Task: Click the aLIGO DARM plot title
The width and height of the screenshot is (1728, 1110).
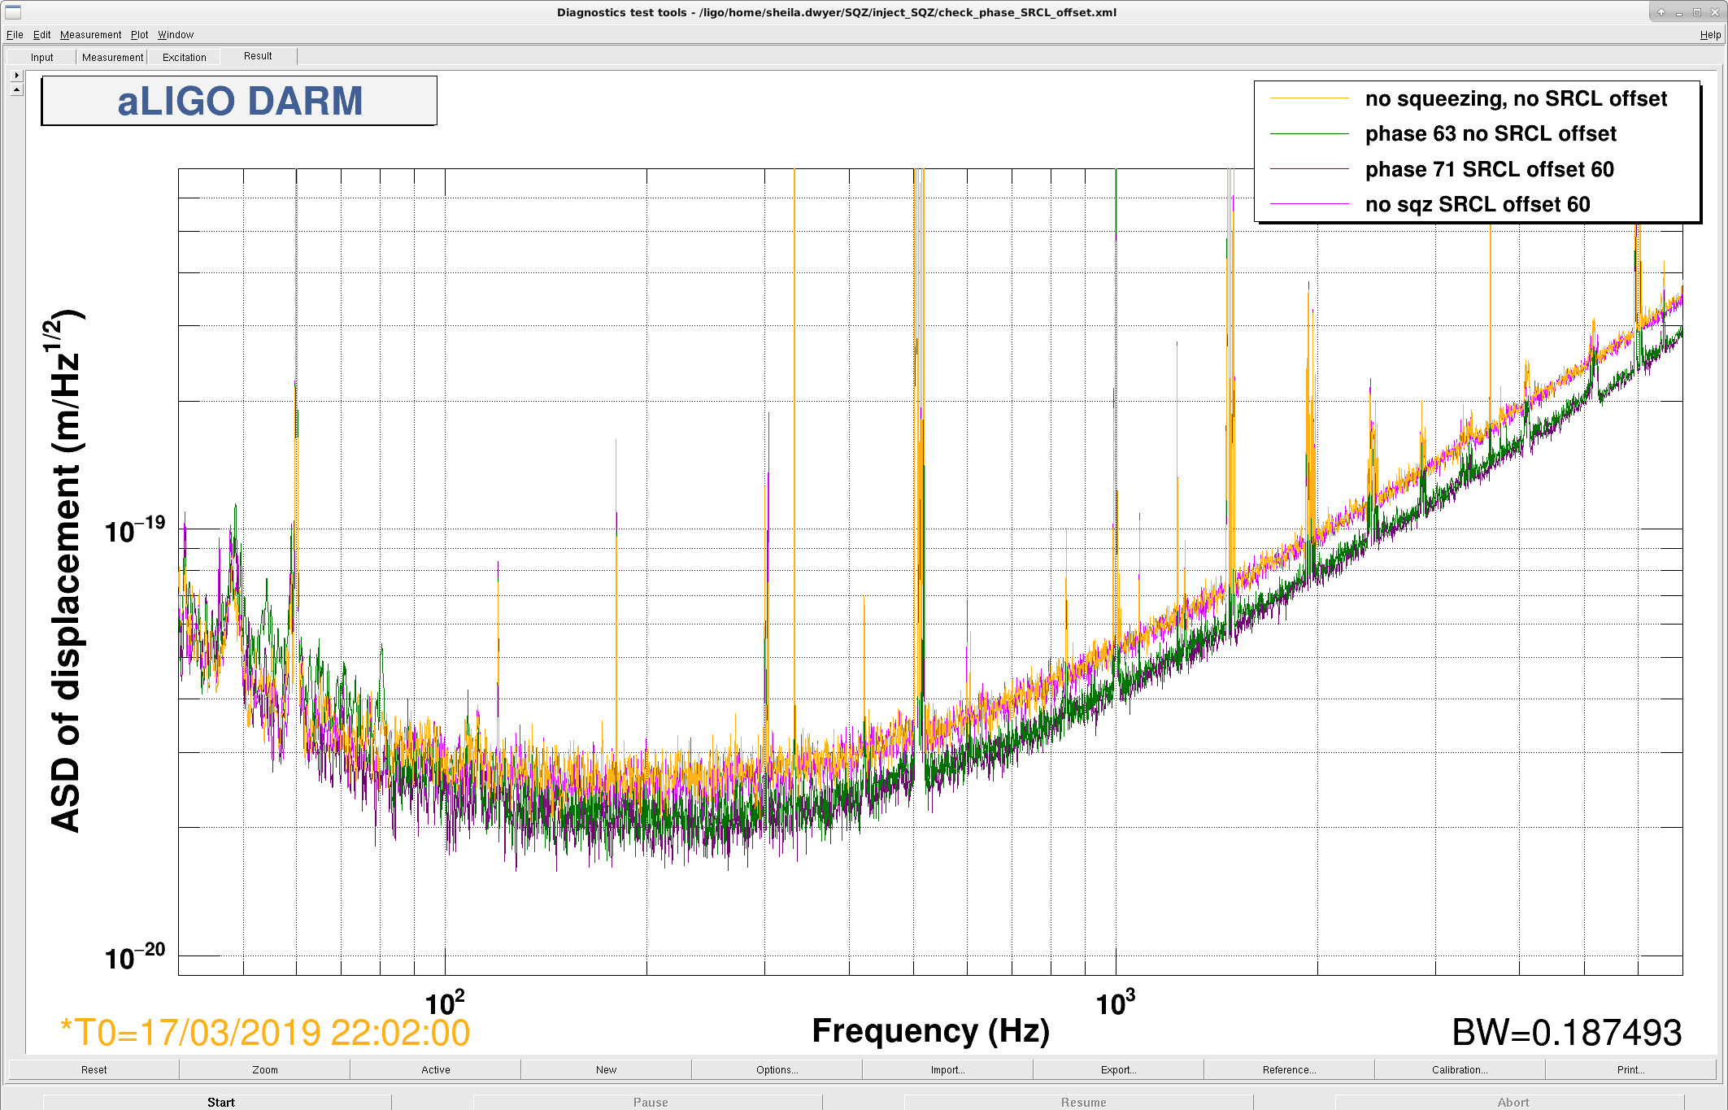Action: (239, 101)
